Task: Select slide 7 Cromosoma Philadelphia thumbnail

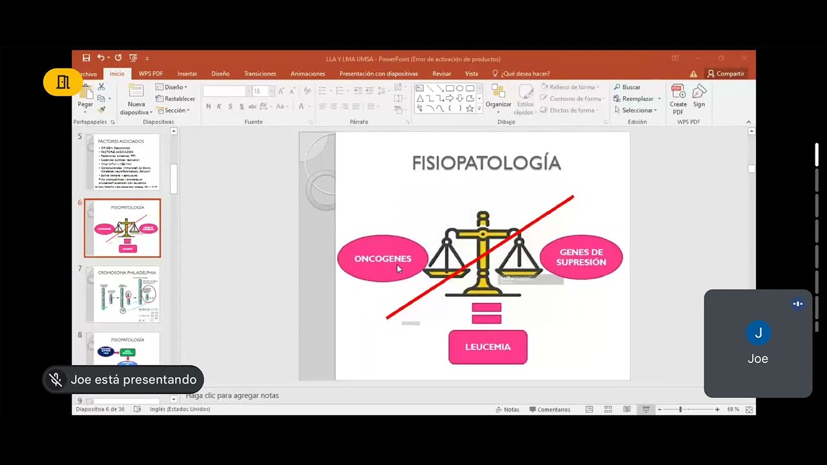Action: tap(123, 294)
